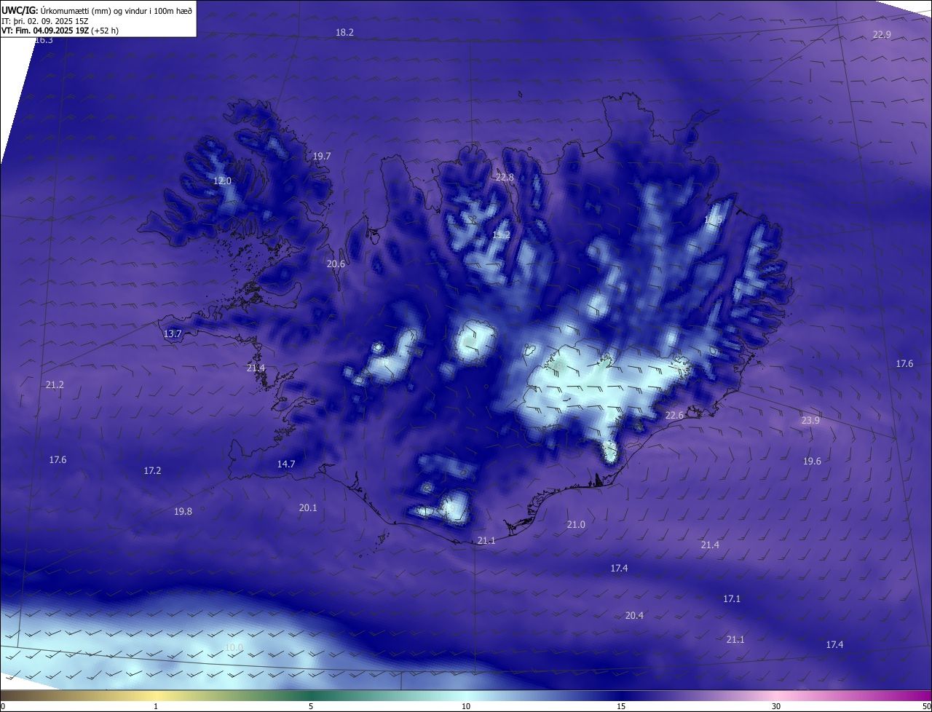Click the 22.9 value label

[x=882, y=35]
